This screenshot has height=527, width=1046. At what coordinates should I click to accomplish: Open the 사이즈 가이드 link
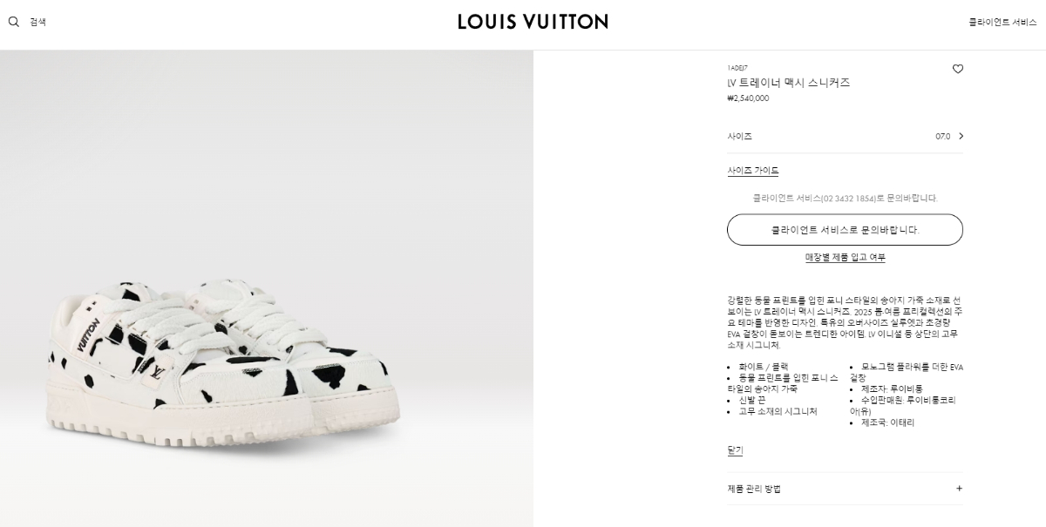pyautogui.click(x=753, y=171)
